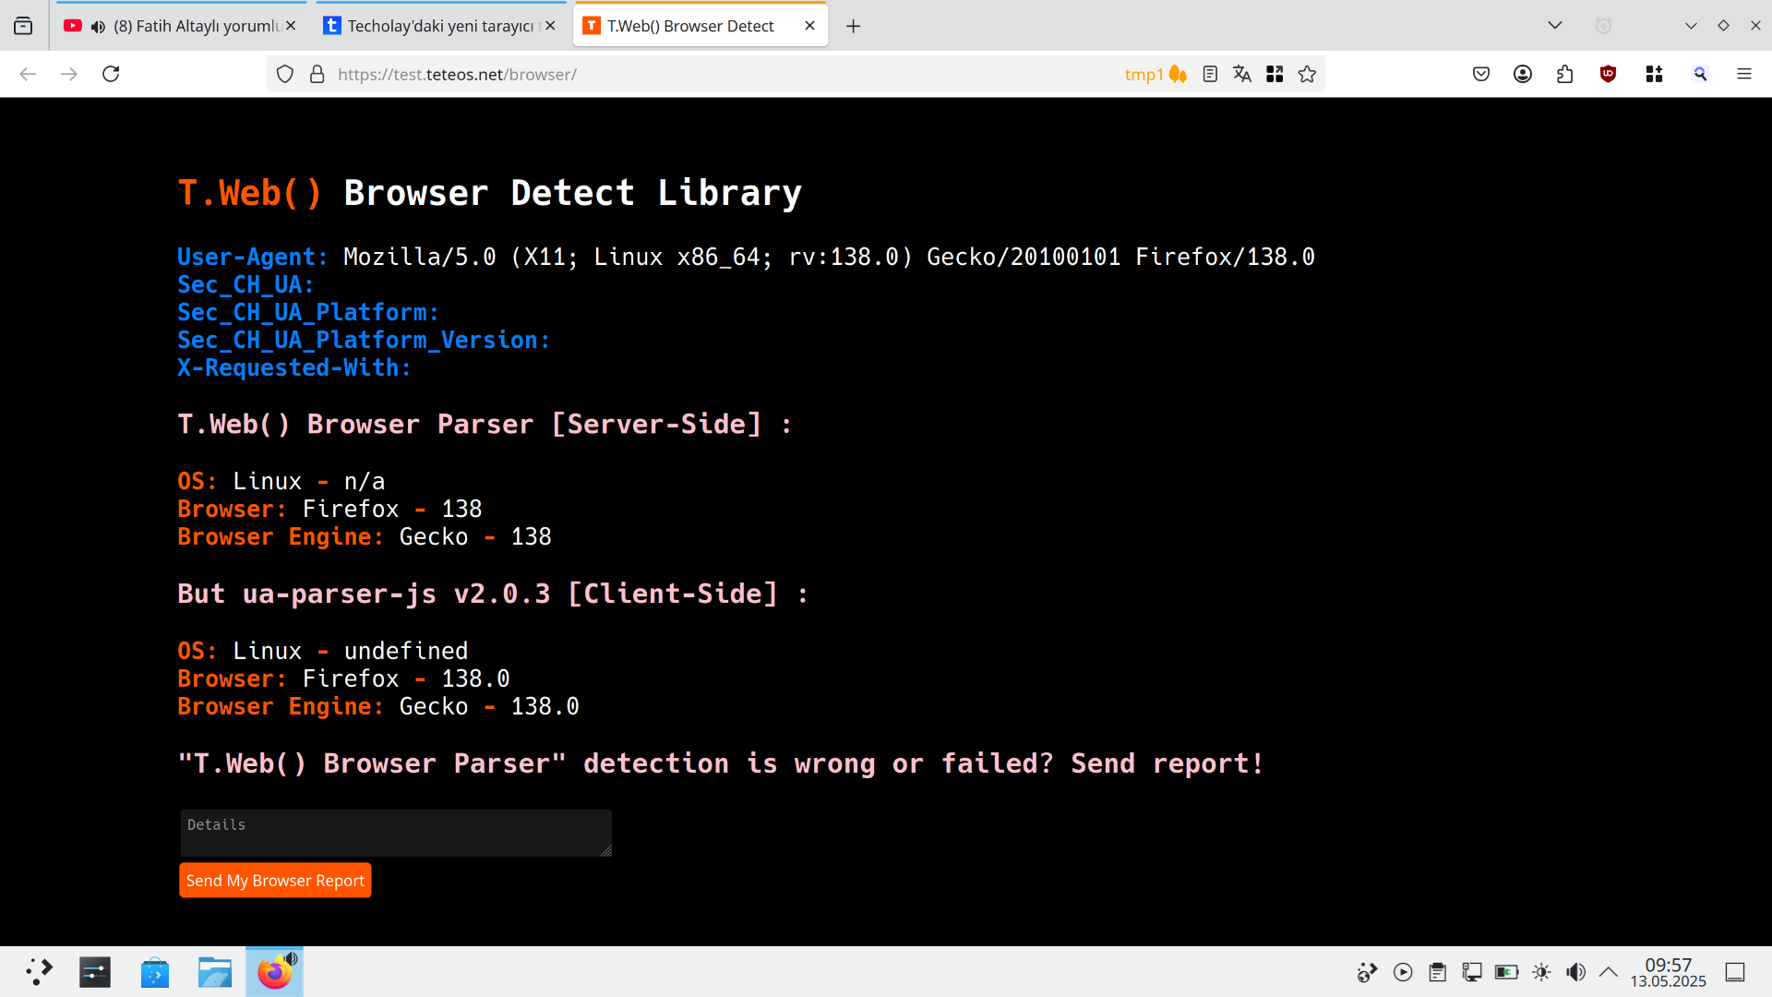Focus the URL bar showing test.teteos.net/browser/
This screenshot has height=997, width=1772.
click(x=720, y=74)
